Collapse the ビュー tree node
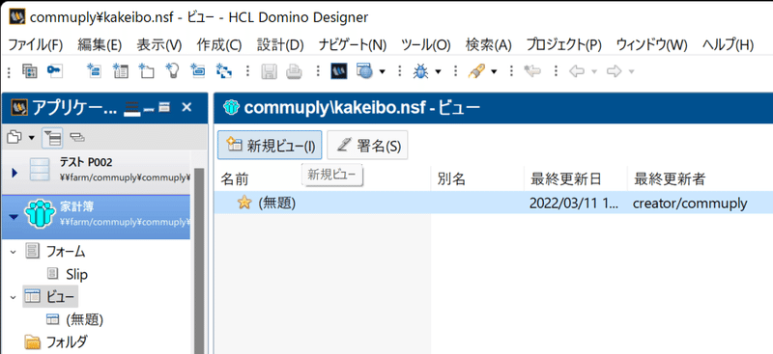The image size is (773, 354). pyautogui.click(x=13, y=297)
